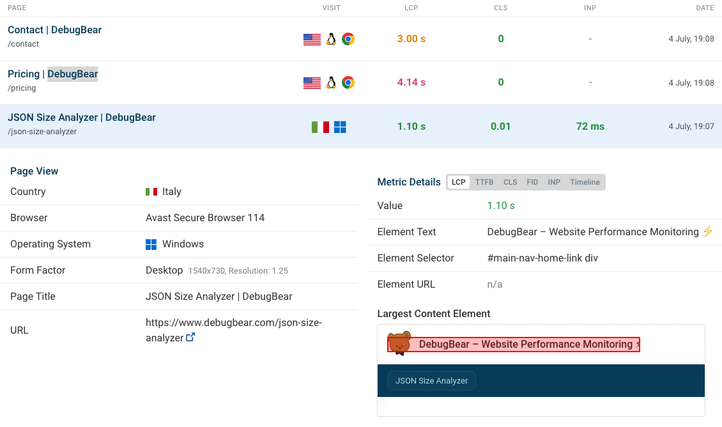Click the Windows logo beside Operating System value

pyautogui.click(x=151, y=244)
